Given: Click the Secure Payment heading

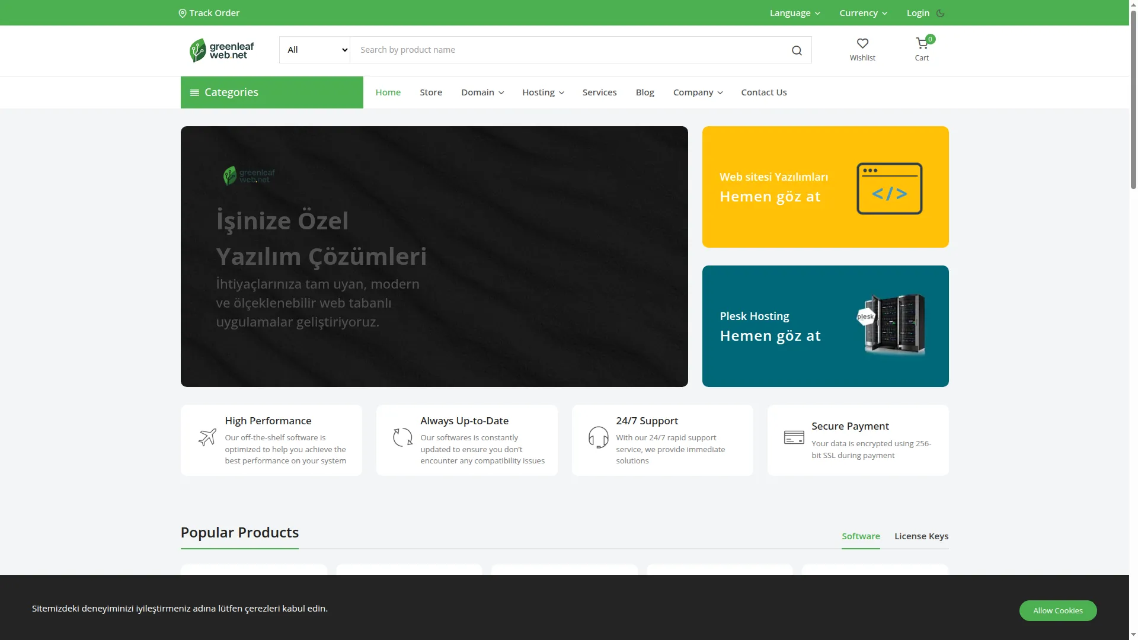Looking at the screenshot, I should (850, 427).
